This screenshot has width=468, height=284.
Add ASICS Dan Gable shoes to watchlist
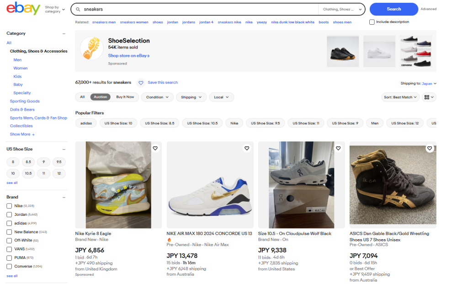(430, 148)
